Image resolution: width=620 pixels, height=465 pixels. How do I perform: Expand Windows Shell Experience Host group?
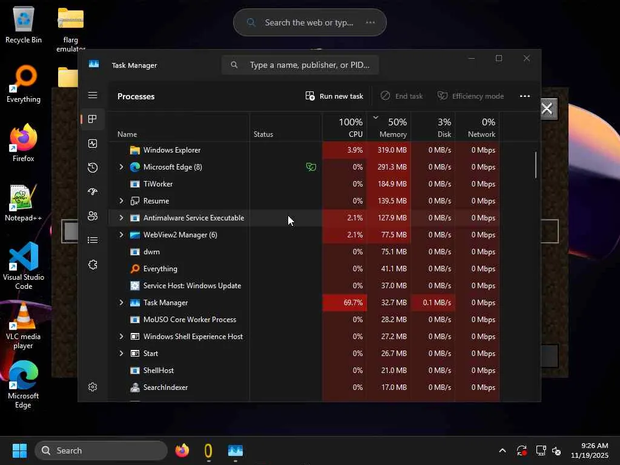point(121,337)
